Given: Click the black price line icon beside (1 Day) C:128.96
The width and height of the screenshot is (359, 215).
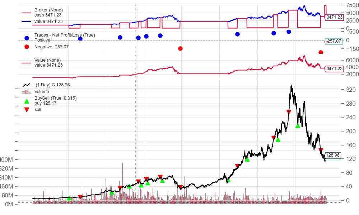Looking at the screenshot, I should 27,85.
